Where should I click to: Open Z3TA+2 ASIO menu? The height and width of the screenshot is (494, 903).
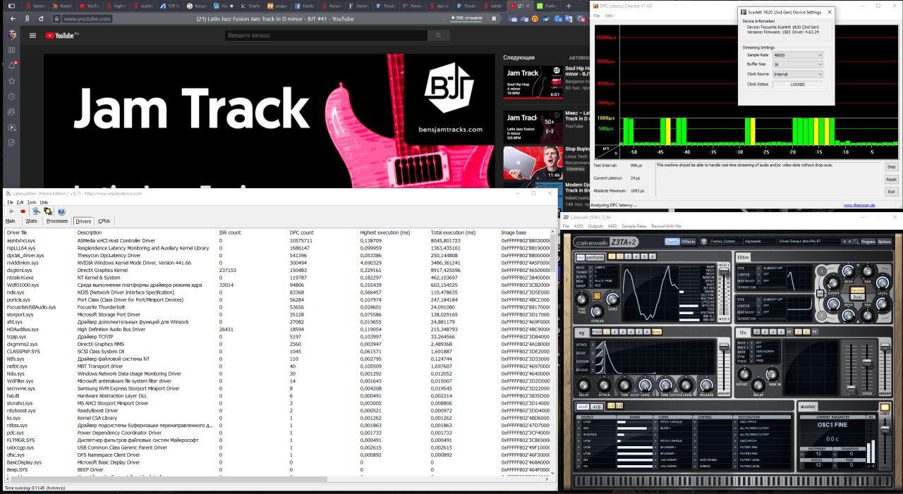click(578, 226)
